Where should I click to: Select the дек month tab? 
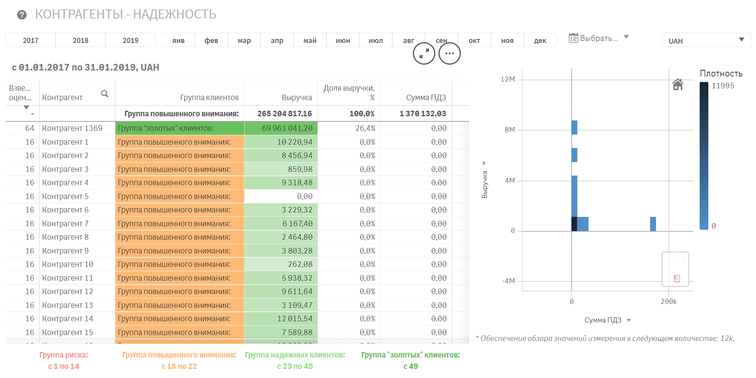[x=540, y=40]
